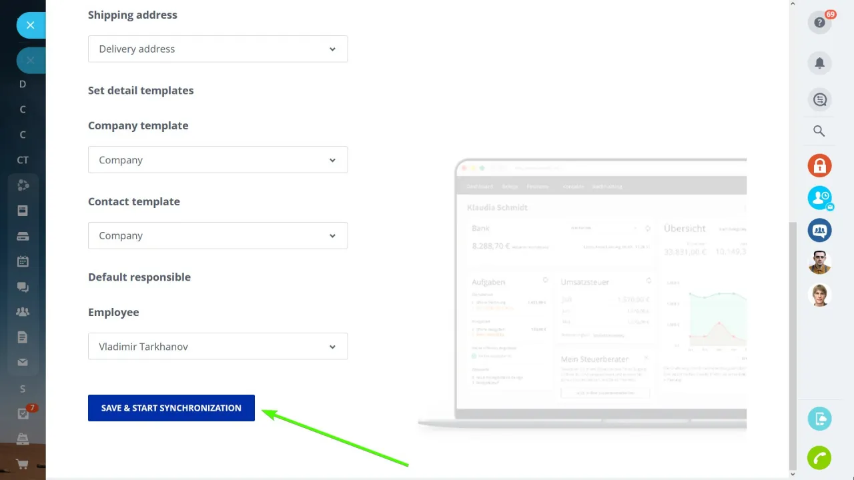Open the Contact template dropdown
This screenshot has height=480, width=854.
(218, 235)
